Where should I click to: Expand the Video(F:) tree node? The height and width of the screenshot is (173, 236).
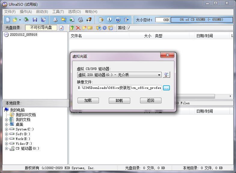click(x=6, y=144)
